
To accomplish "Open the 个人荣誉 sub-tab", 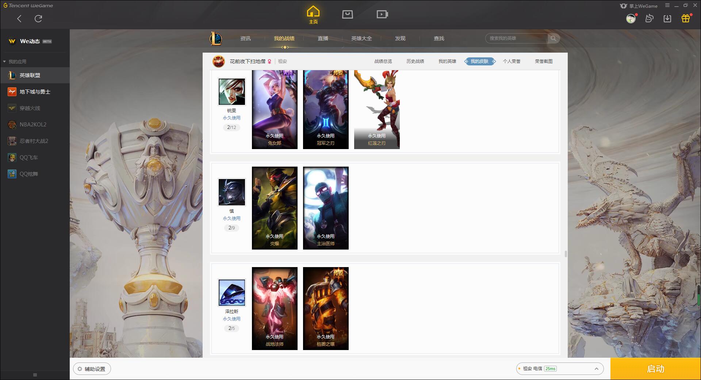I will [x=512, y=61].
